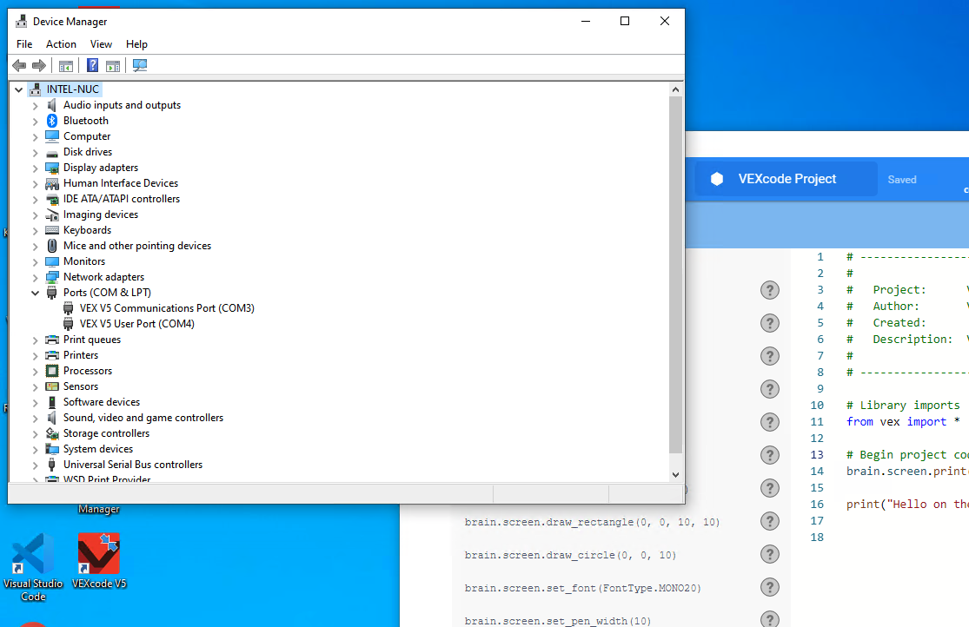Select the Universal Serial Bus controllers icon

point(52,465)
